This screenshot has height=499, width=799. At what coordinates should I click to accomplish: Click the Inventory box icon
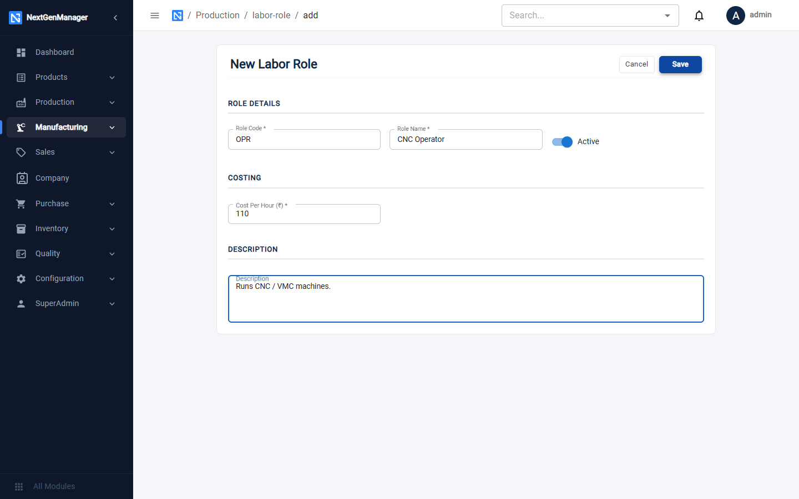click(x=21, y=228)
